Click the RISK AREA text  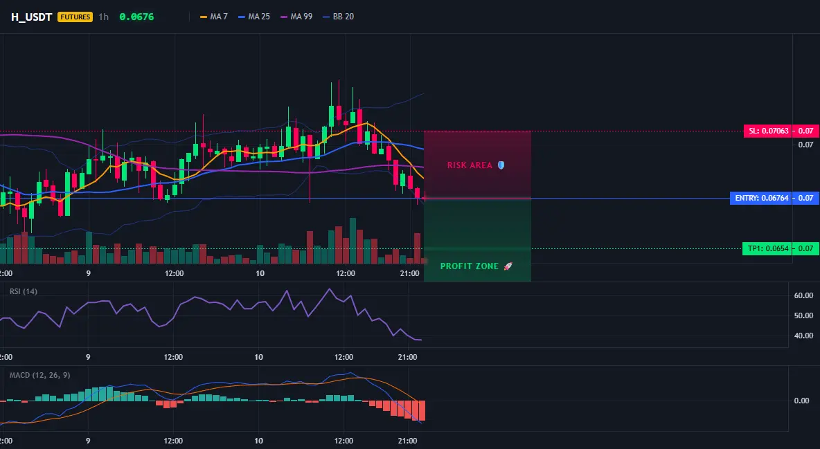[x=470, y=165]
